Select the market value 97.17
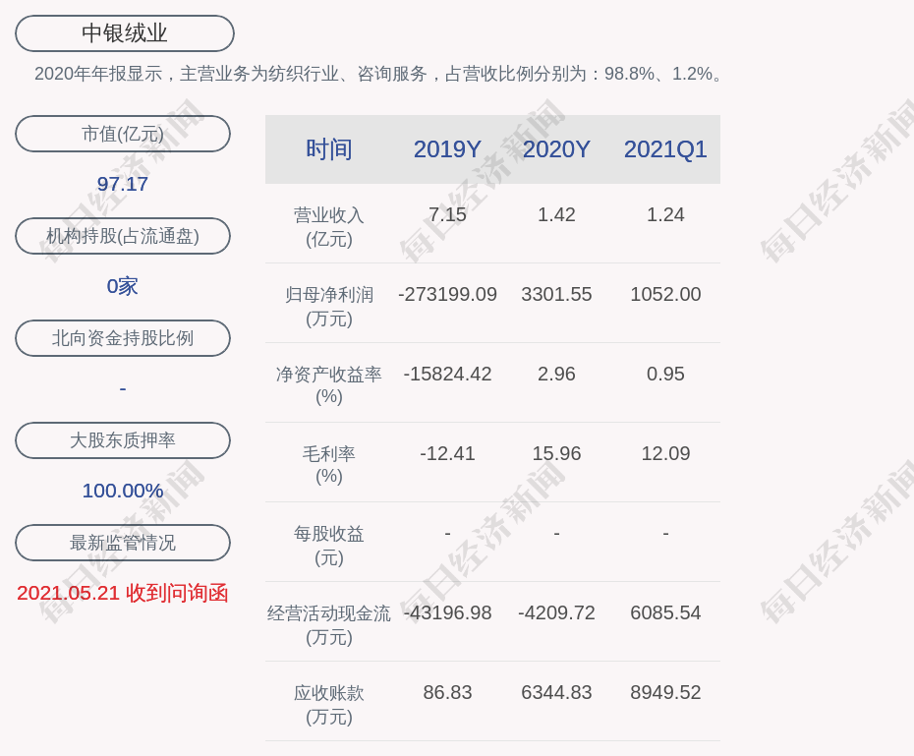The width and height of the screenshot is (914, 756). [123, 184]
